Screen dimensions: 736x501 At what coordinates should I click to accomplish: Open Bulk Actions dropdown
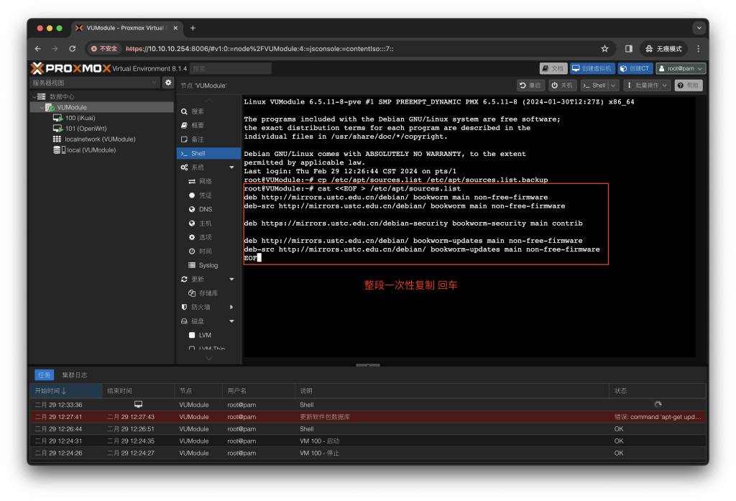point(647,86)
